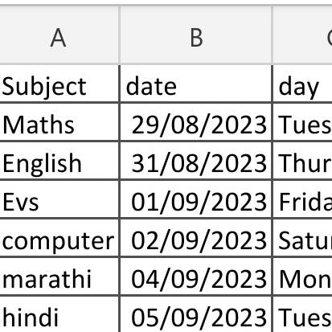
Task: Click the Evs cell
Action: pos(59,199)
